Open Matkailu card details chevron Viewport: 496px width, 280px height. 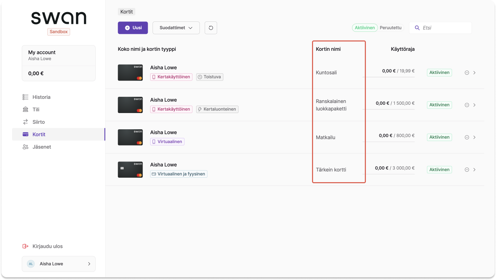(x=474, y=137)
